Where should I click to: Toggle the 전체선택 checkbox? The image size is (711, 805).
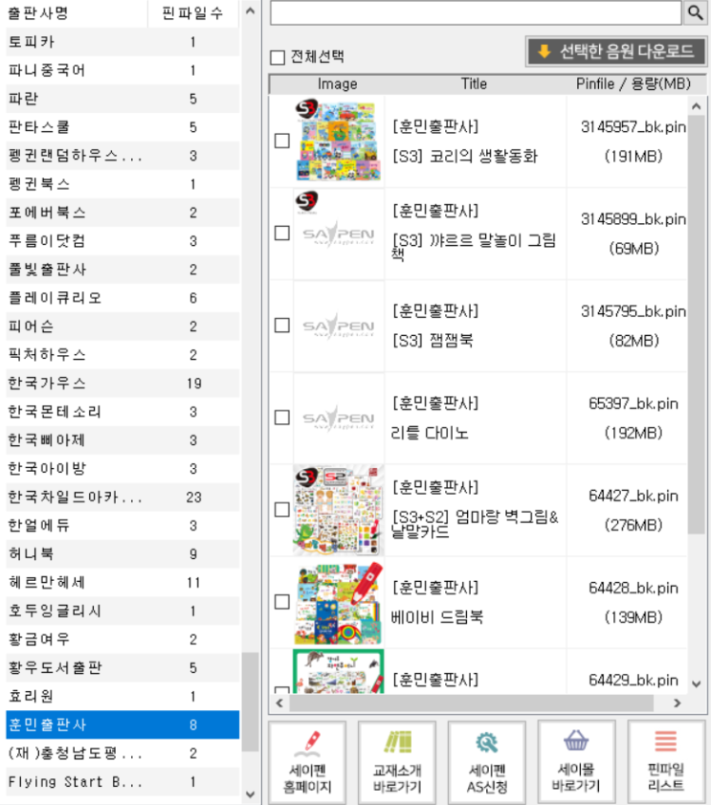[278, 57]
